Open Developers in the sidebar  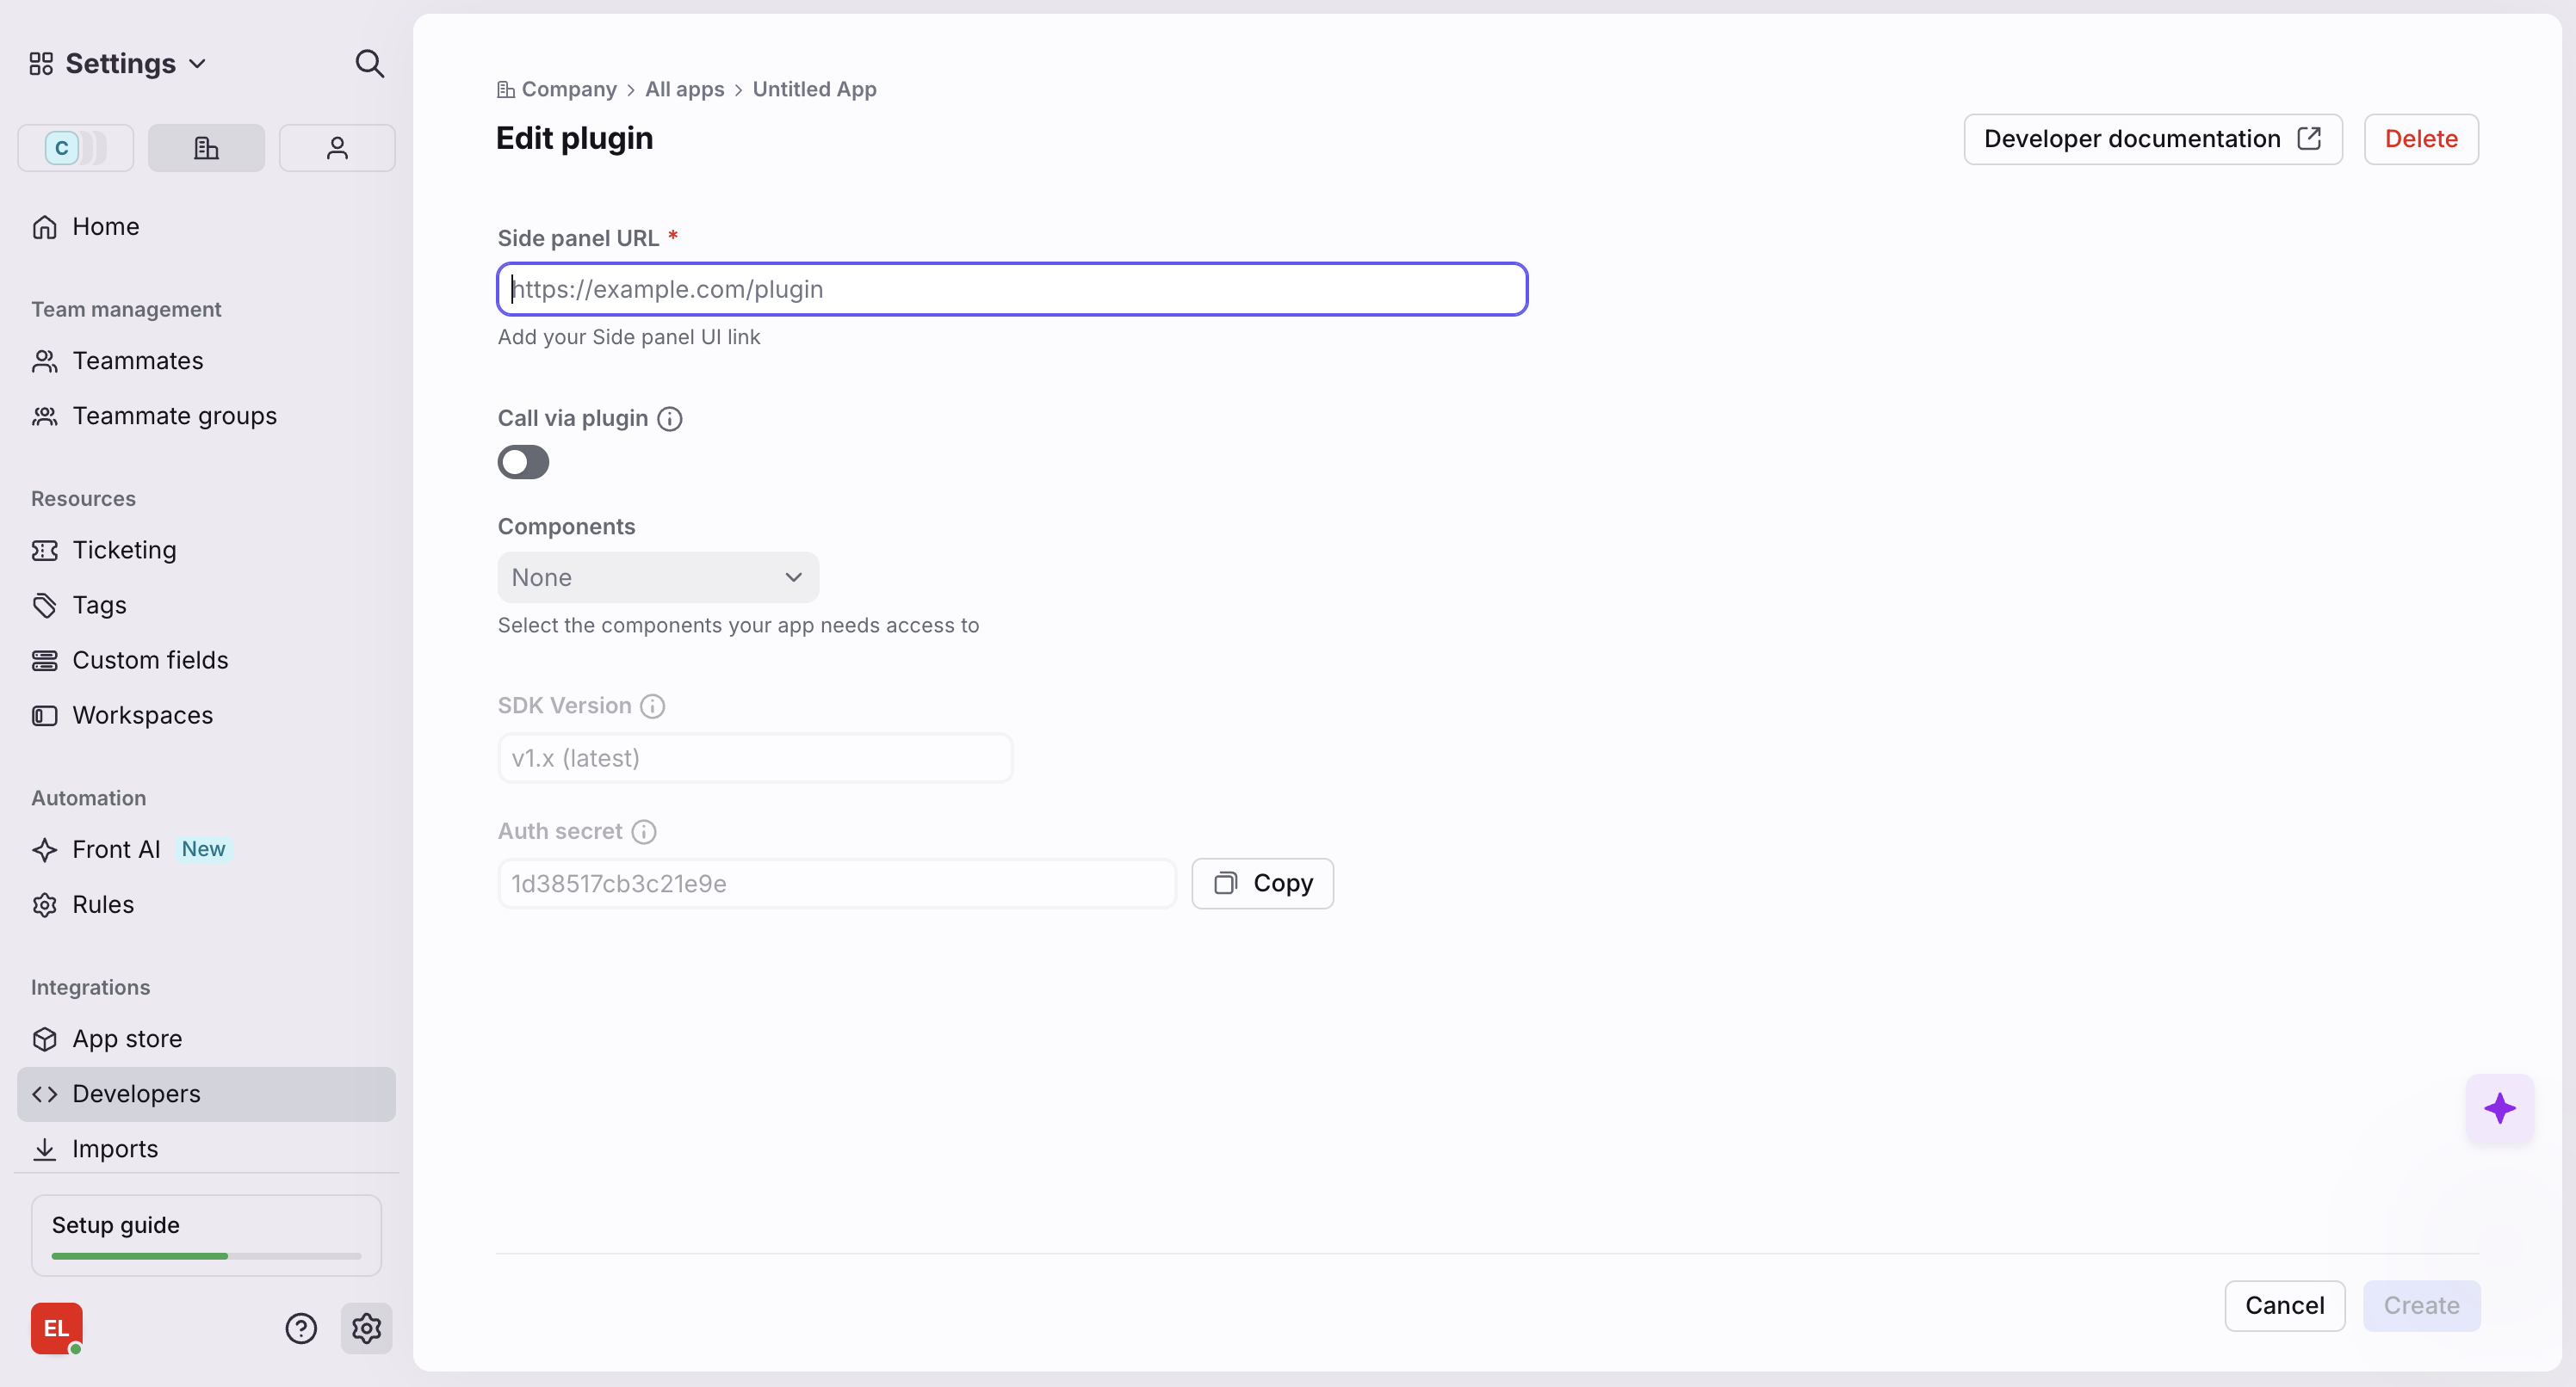(x=136, y=1094)
